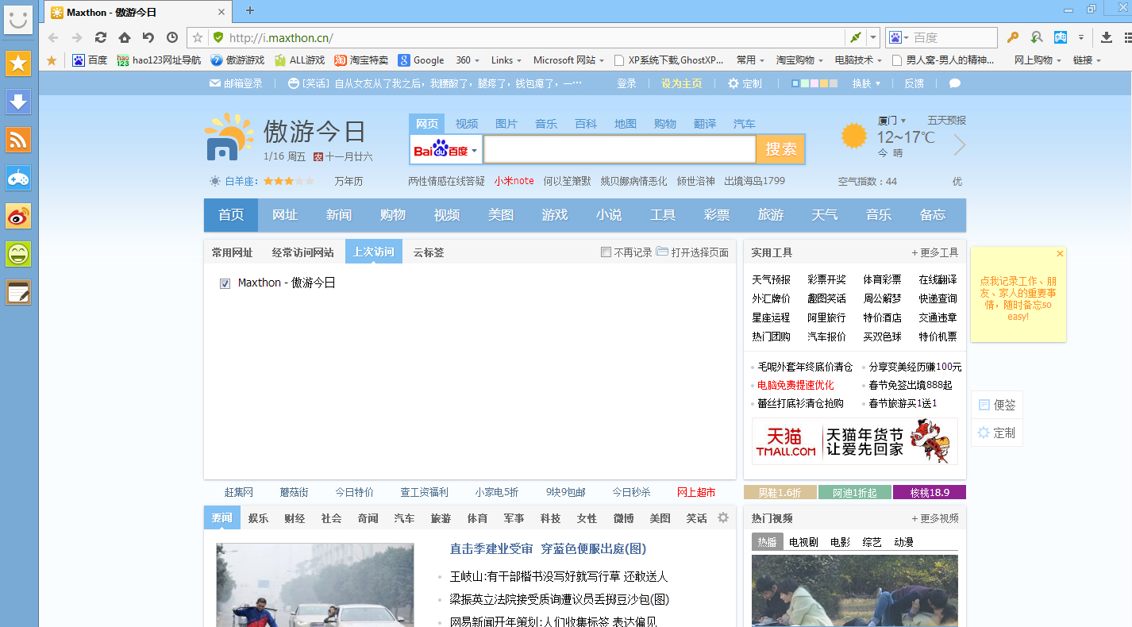Click the blue gamepad toolbar icon

coord(1061,37)
